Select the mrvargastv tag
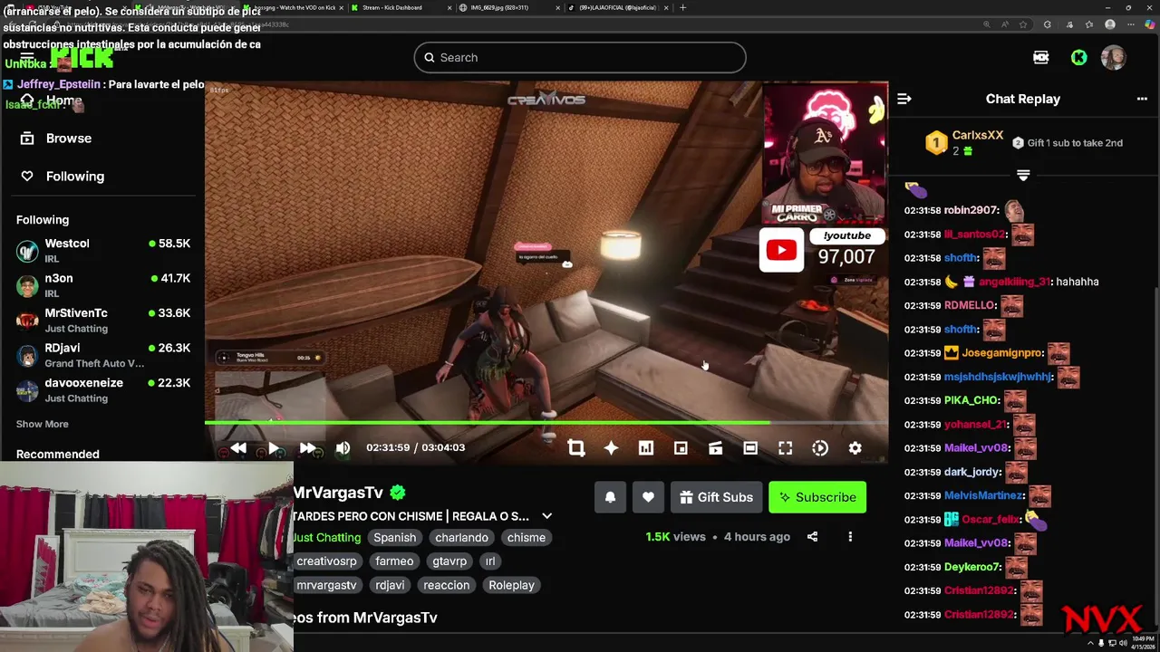Viewport: 1160px width, 652px height. click(326, 585)
